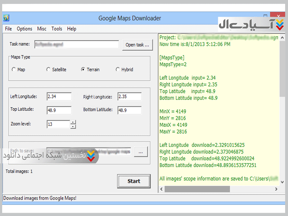The image size is (288, 216).
Task: Select the Satellite maps type
Action: (x=49, y=69)
